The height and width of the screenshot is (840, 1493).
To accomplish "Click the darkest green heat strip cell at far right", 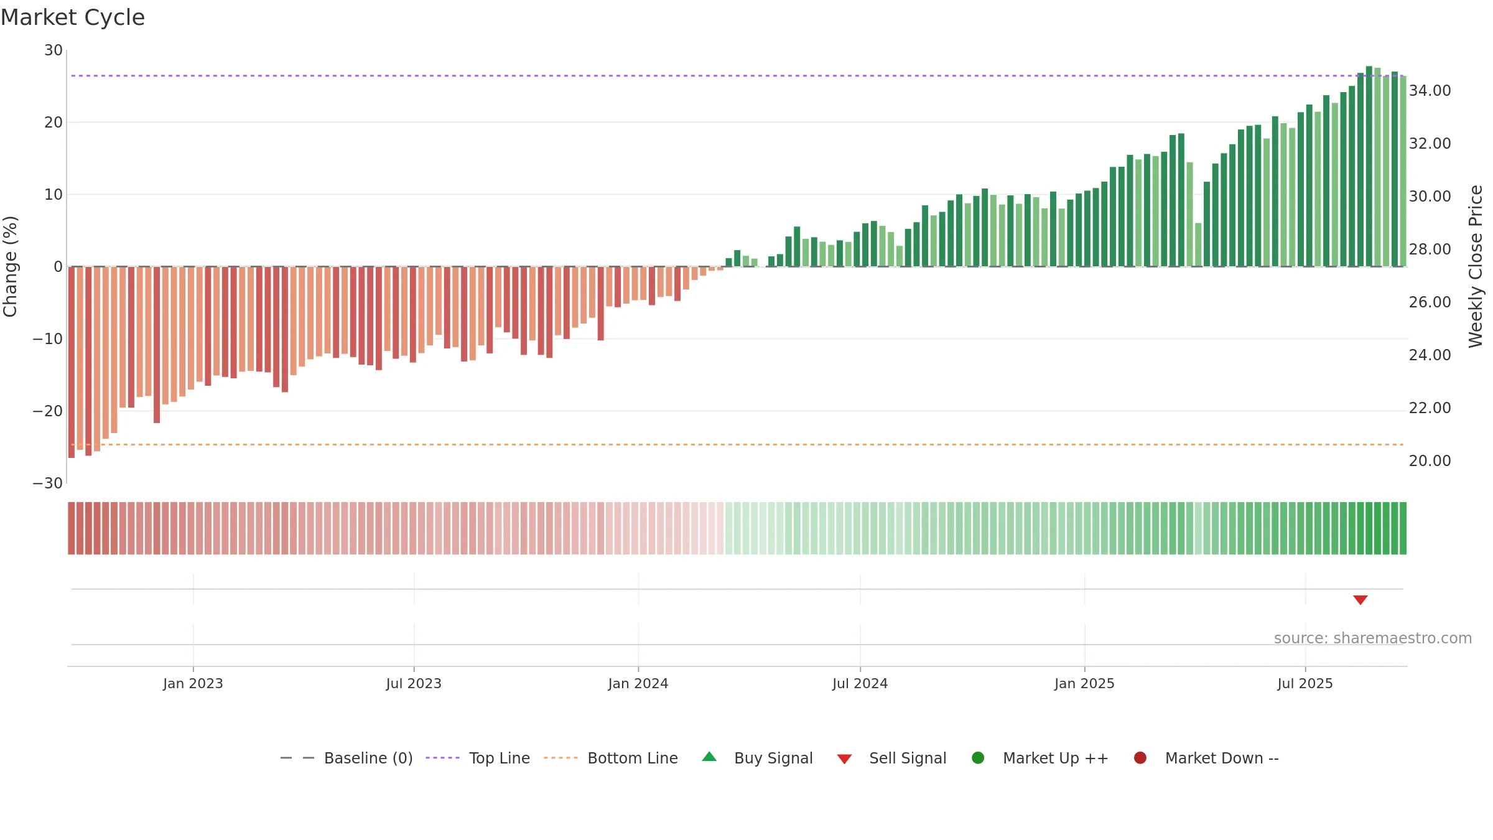I will (x=1403, y=528).
